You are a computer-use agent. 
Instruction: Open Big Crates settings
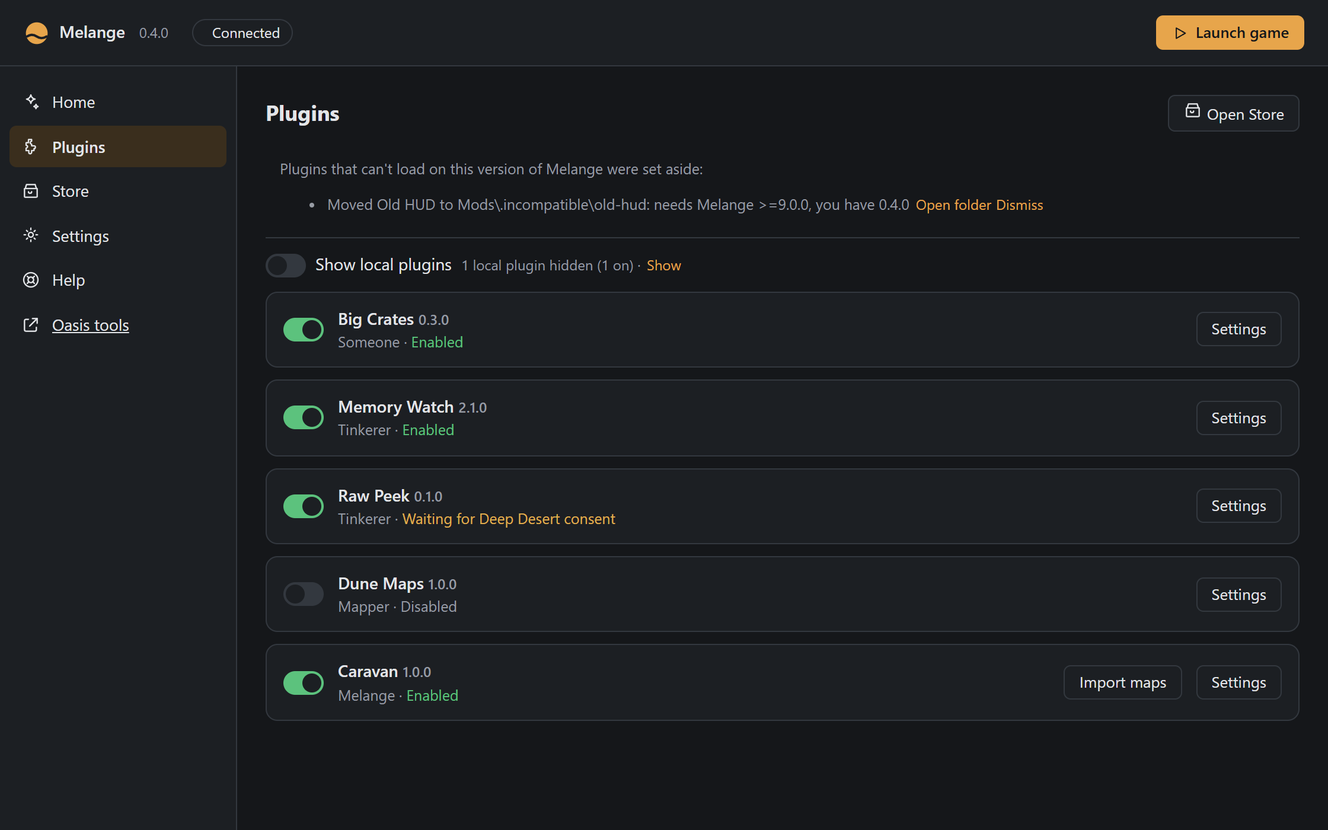click(x=1238, y=329)
